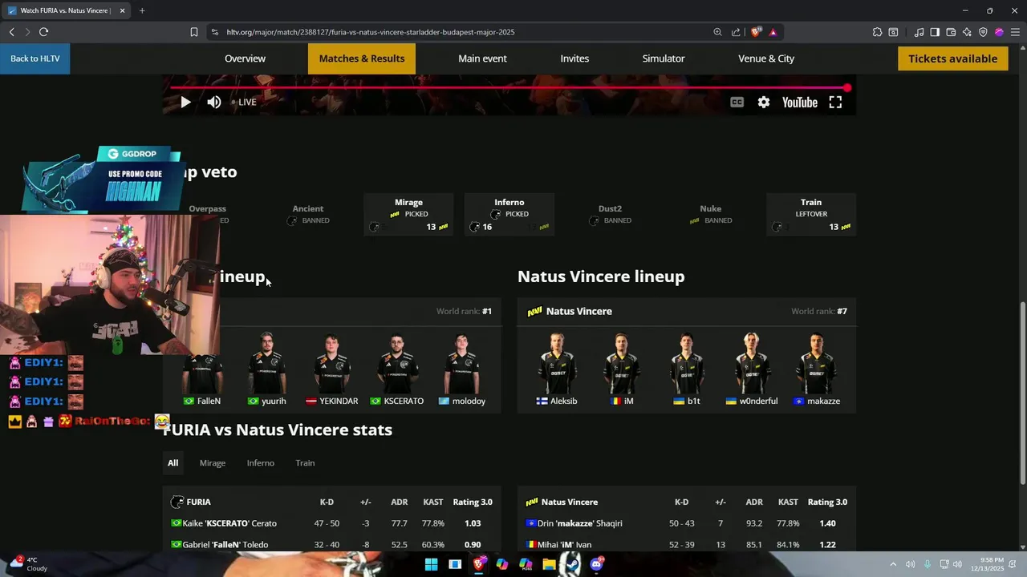The height and width of the screenshot is (577, 1027).
Task: Click Tickets available button
Action: pos(952,59)
